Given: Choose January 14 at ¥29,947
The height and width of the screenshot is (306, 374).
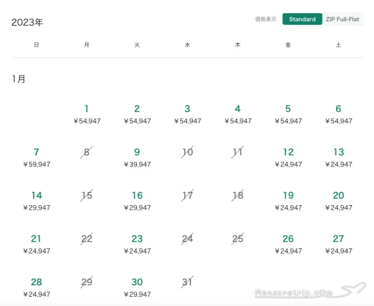Looking at the screenshot, I should click(x=36, y=201).
